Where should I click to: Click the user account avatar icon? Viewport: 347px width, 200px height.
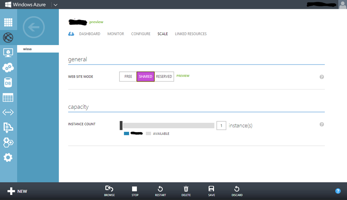click(x=343, y=4)
